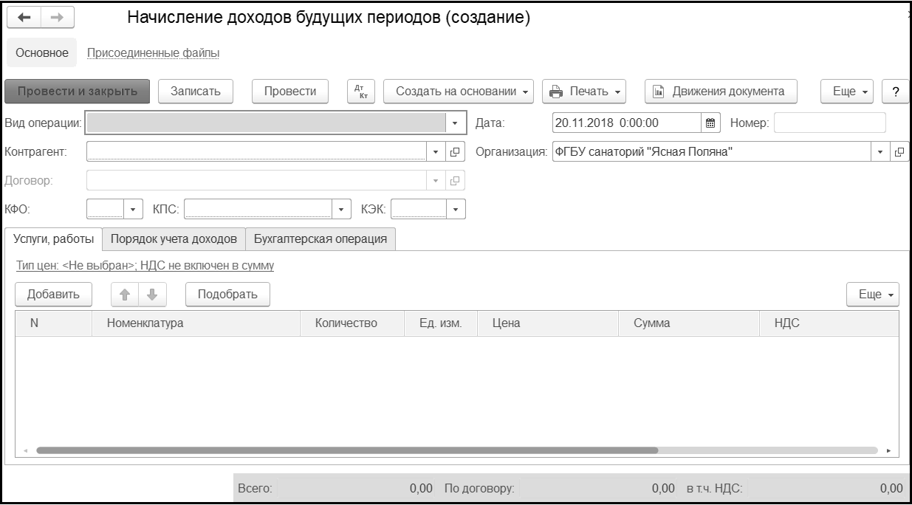The image size is (912, 505).
Task: Open the Создать на основании menu
Action: click(x=462, y=92)
